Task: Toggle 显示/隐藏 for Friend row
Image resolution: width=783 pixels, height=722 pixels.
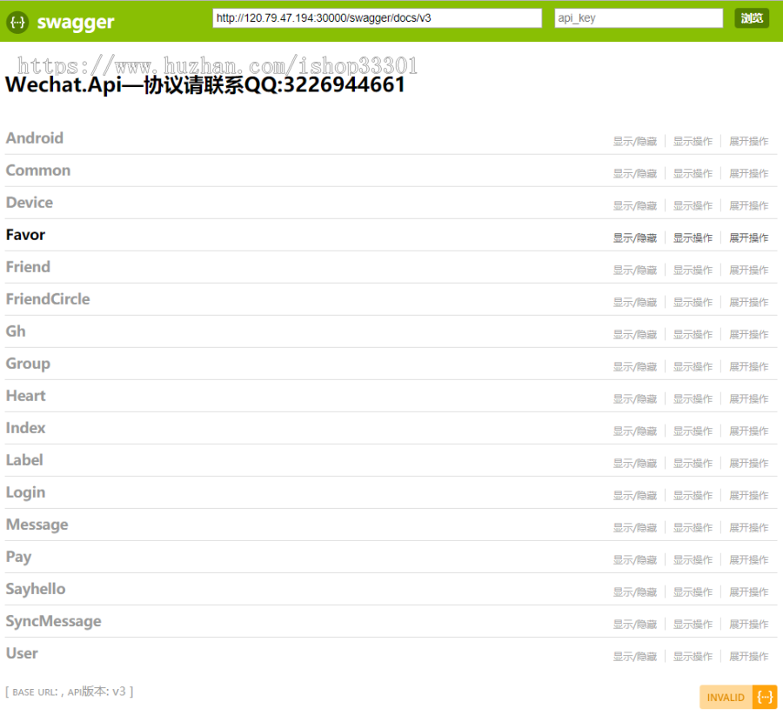Action: click(x=635, y=271)
